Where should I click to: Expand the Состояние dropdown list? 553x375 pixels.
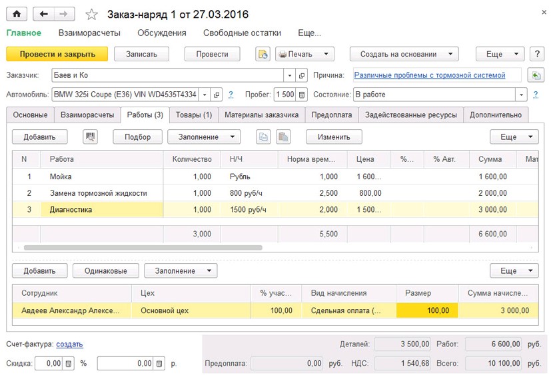(x=520, y=95)
